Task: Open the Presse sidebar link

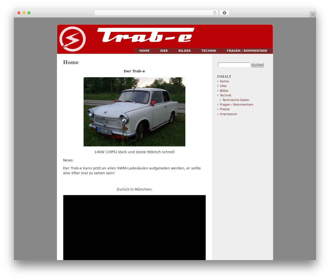Action: pos(225,109)
